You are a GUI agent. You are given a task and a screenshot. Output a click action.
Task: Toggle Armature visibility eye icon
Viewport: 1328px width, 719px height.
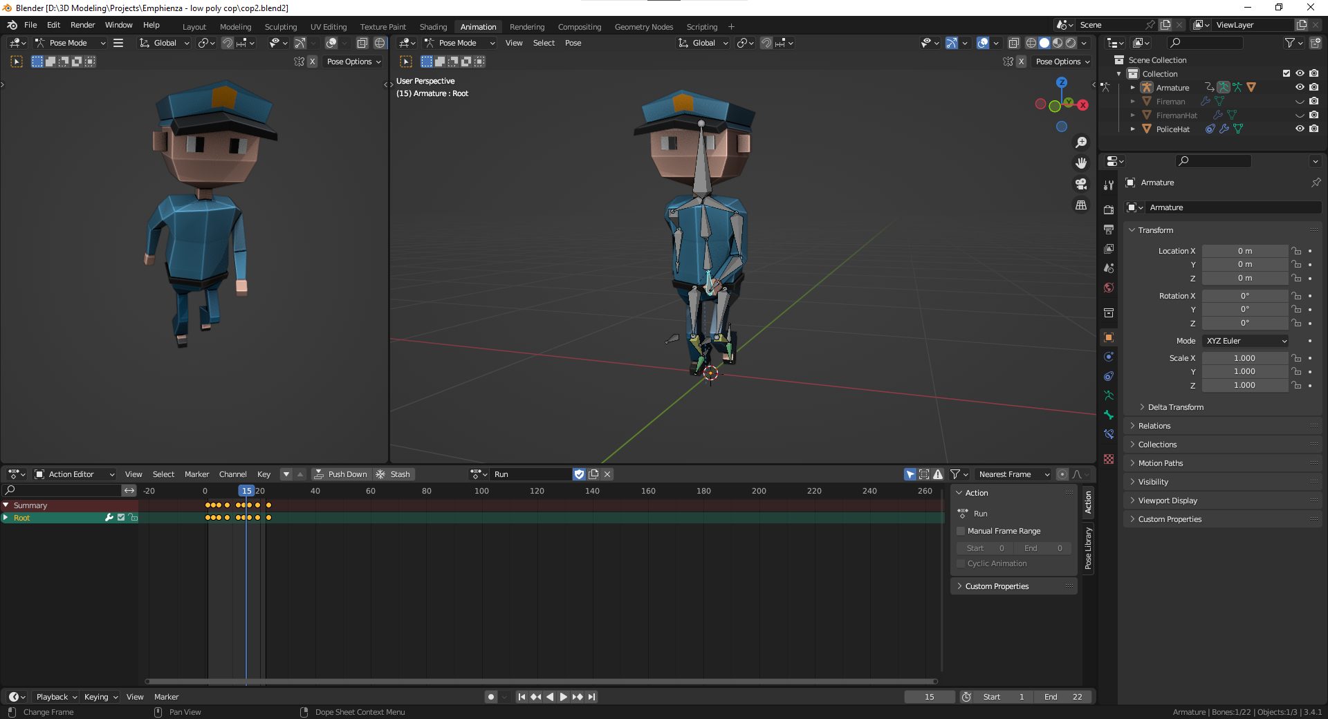[x=1300, y=87]
